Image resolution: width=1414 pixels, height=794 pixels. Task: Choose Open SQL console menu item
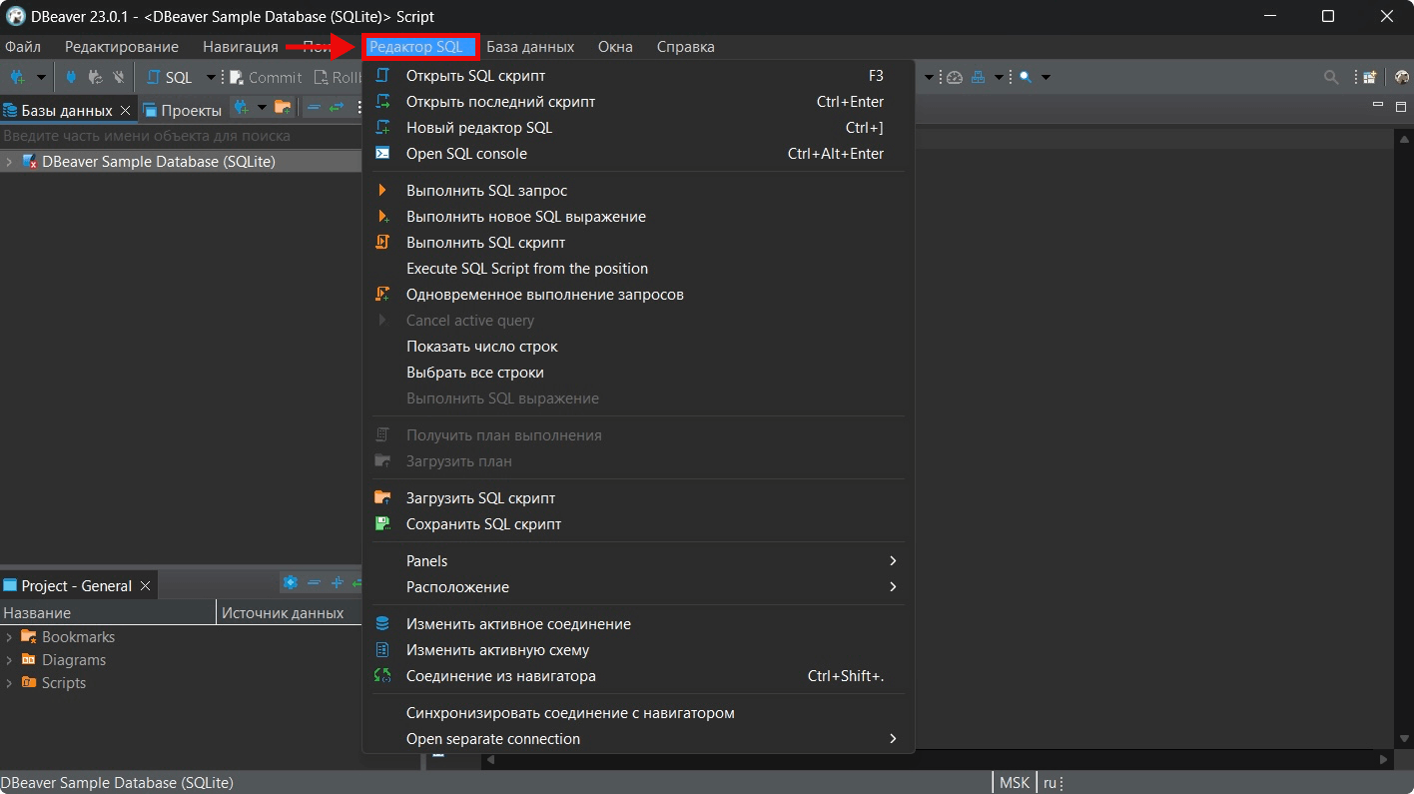638,153
